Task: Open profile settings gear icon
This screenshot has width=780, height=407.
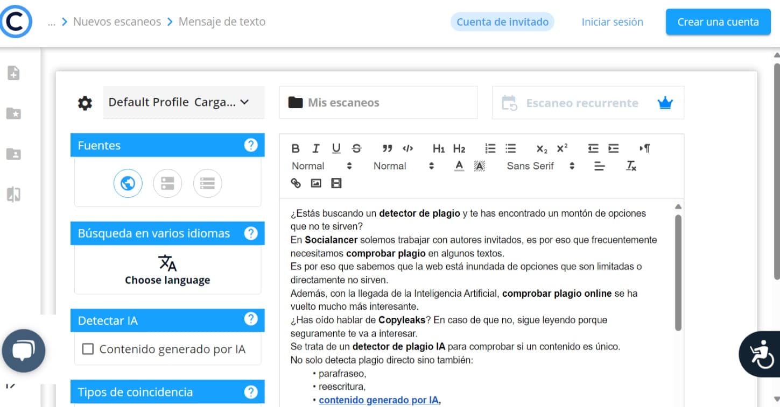Action: (x=85, y=103)
